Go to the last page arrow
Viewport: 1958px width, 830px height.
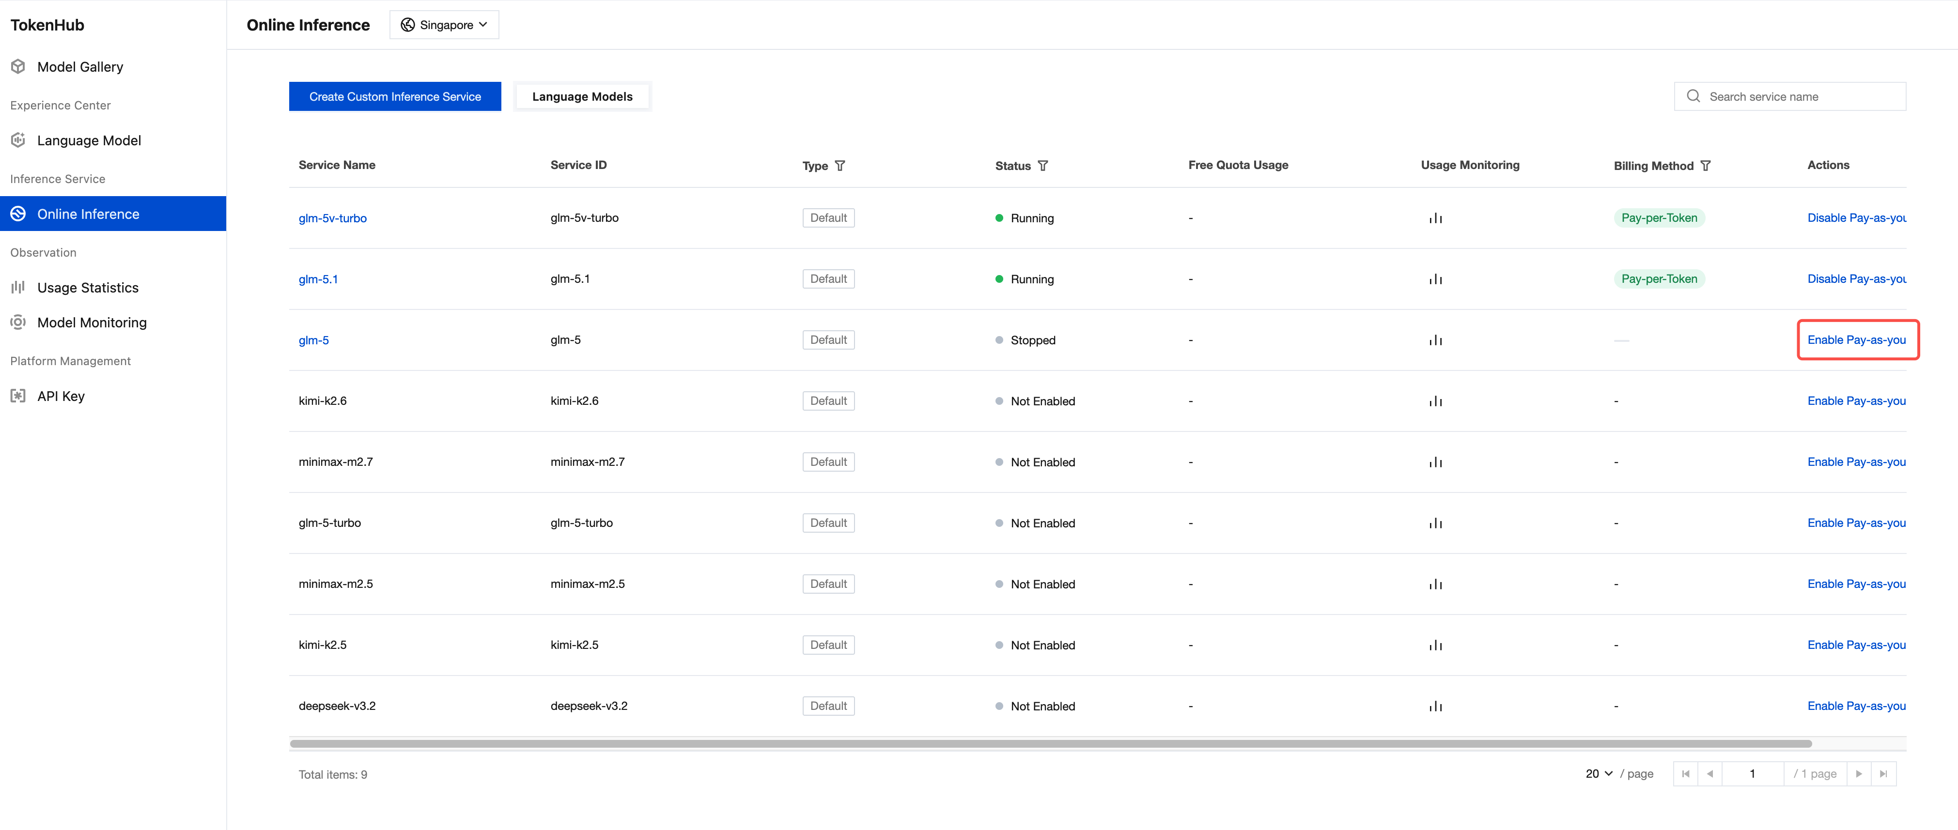pos(1883,774)
